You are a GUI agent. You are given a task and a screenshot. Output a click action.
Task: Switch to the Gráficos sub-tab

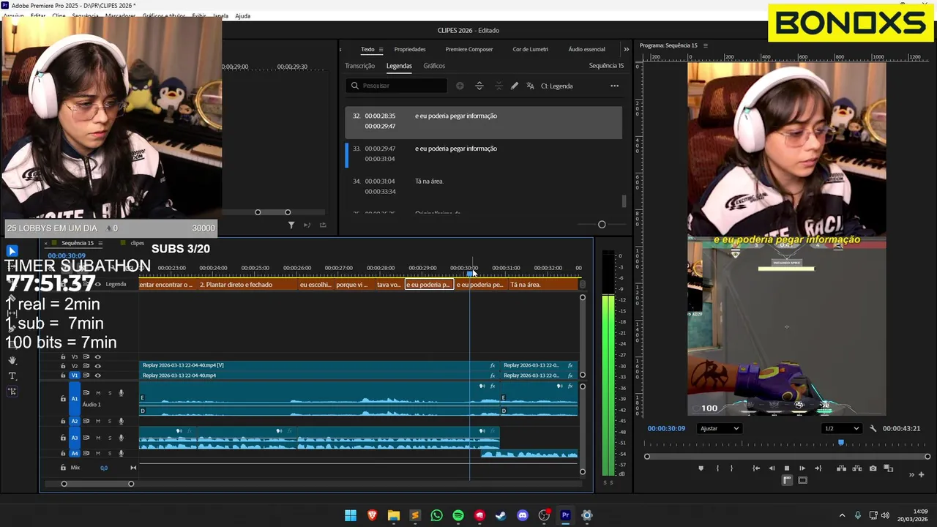[x=434, y=66]
